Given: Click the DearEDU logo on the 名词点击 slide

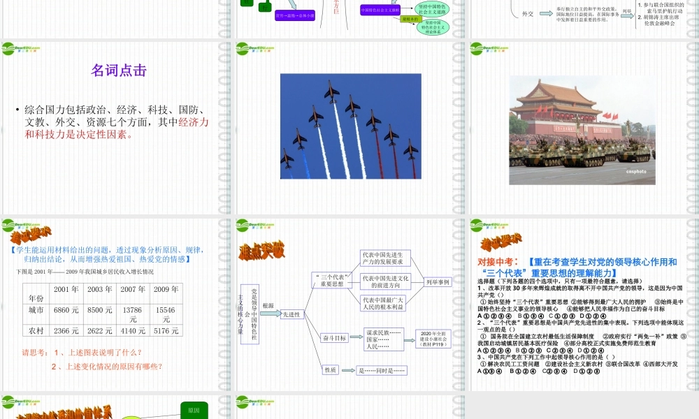Looking at the screenshot, I should [x=20, y=49].
